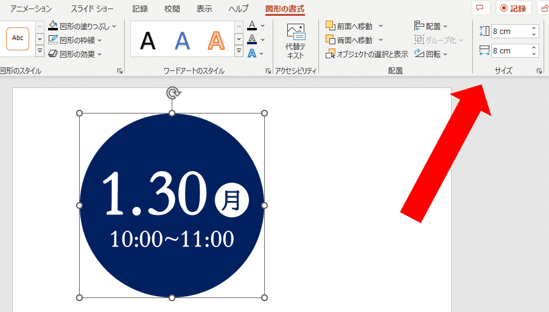Select the blue WordArt style A
Viewport: 549px width, 312px height.
(182, 40)
